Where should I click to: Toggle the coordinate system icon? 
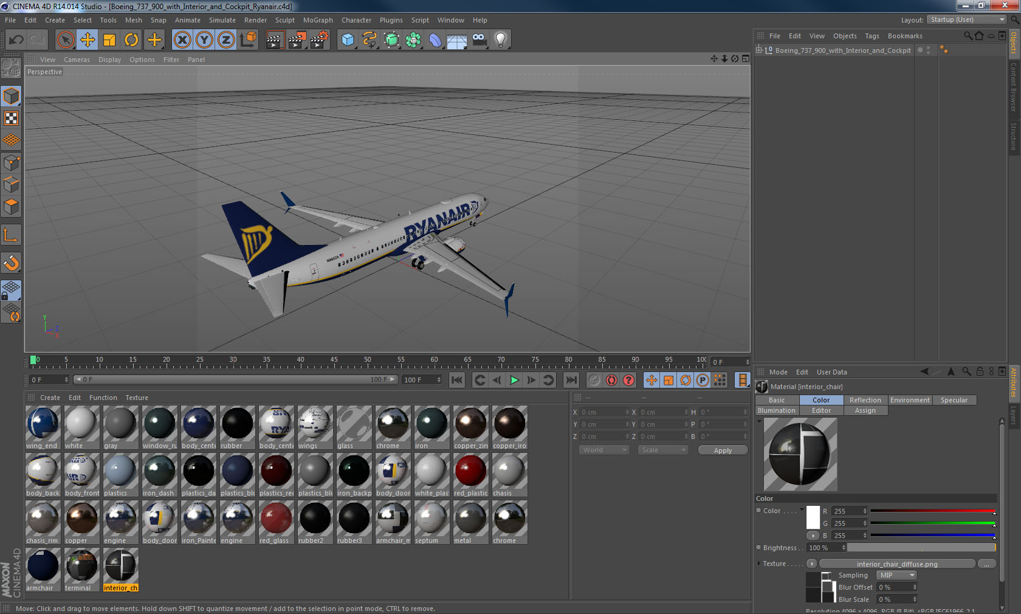[248, 40]
